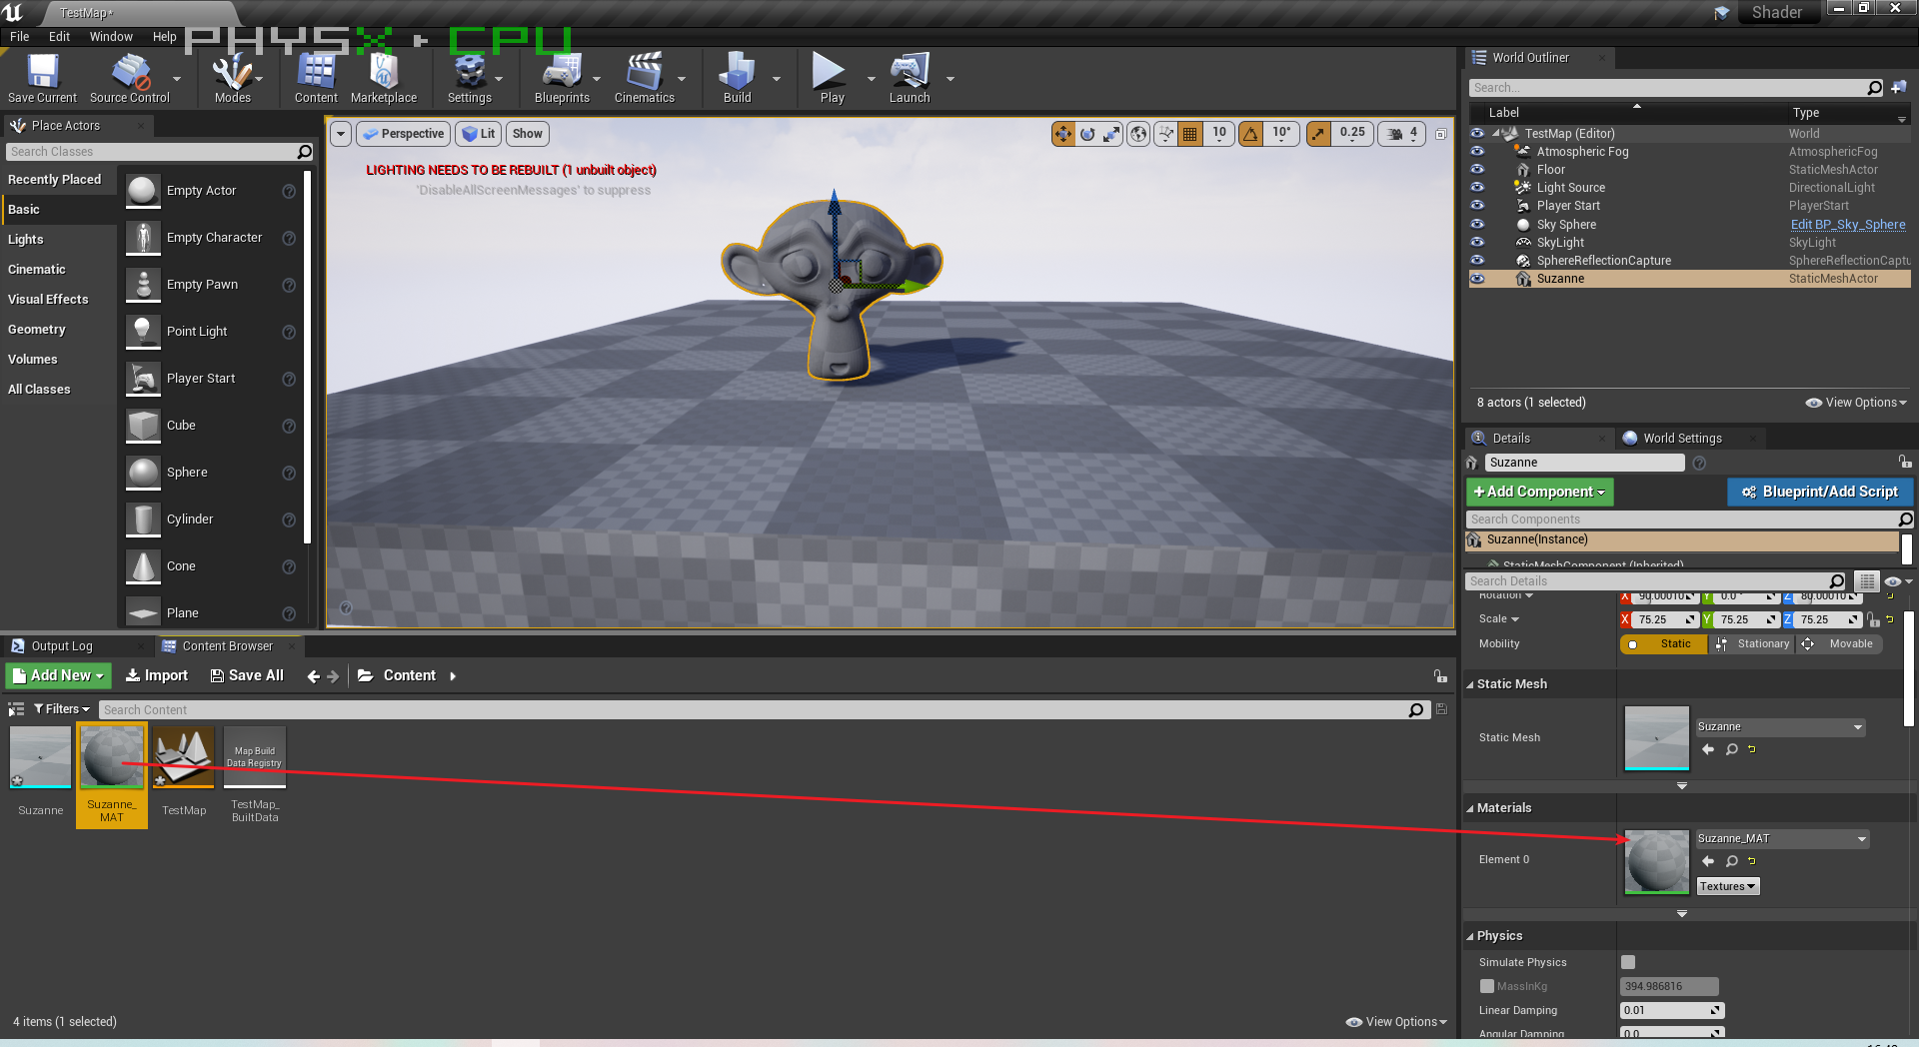Click the Search Content field
The width and height of the screenshot is (1919, 1047).
tap(765, 710)
